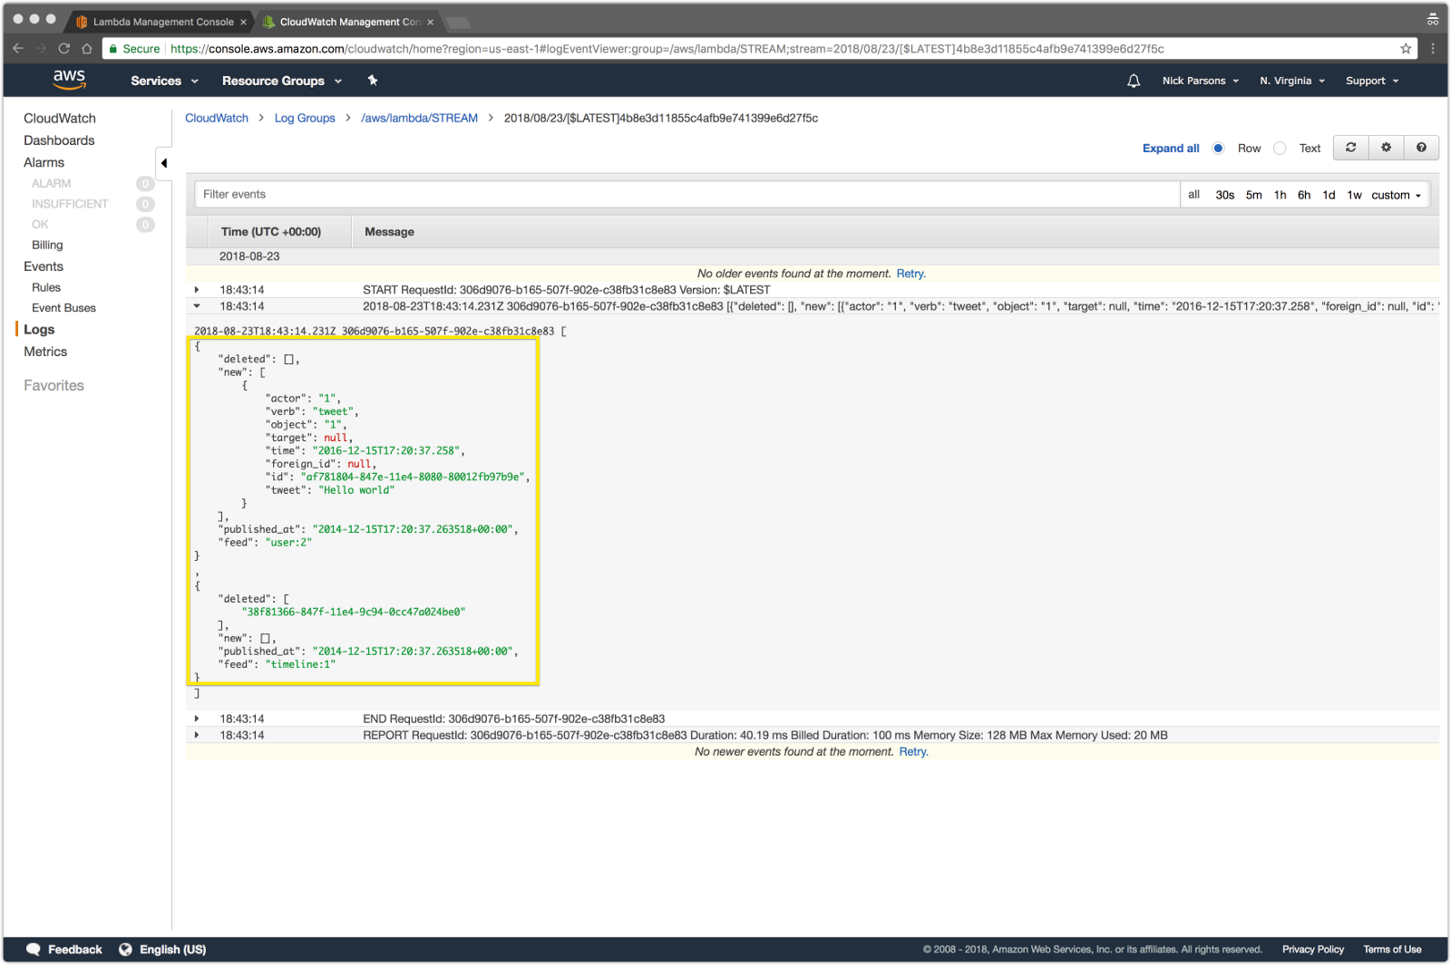Screen dimensions: 1451x965
Task: Go to Log Groups breadcrumb link
Action: tap(305, 118)
